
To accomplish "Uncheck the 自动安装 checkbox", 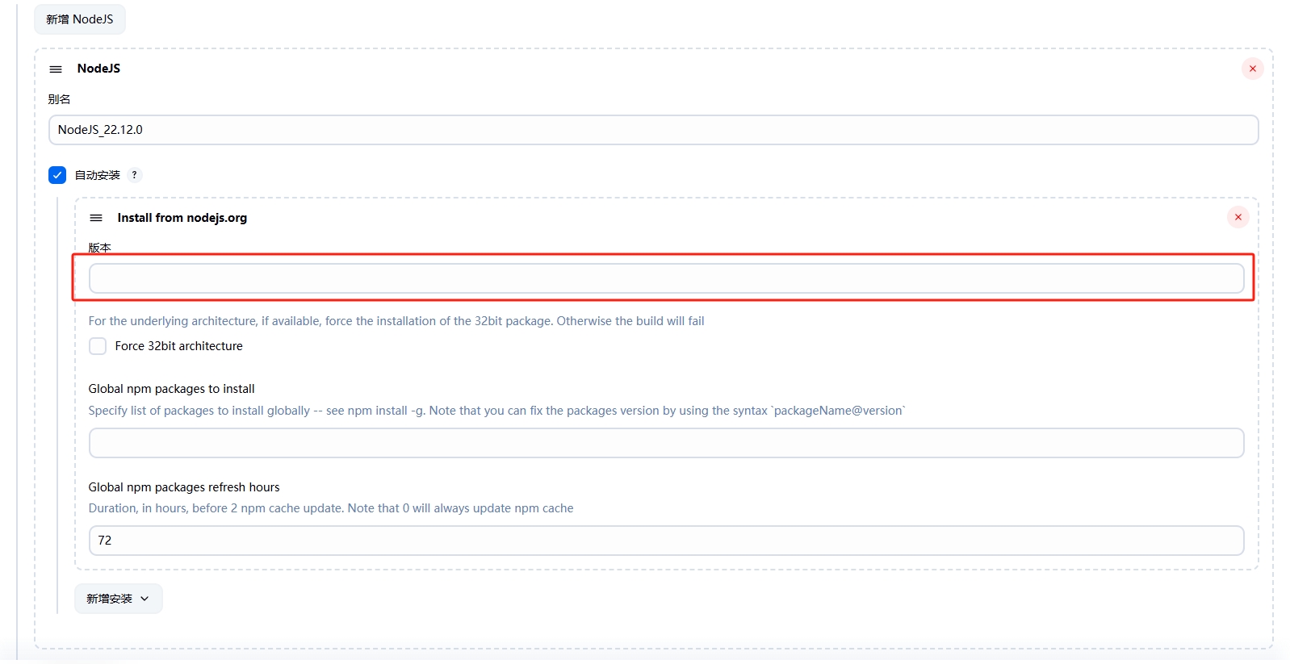I will [57, 175].
